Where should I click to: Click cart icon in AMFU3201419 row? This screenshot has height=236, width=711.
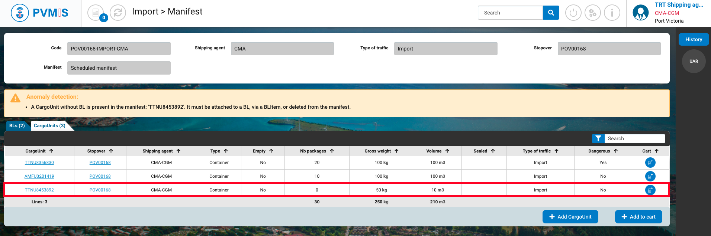[650, 176]
